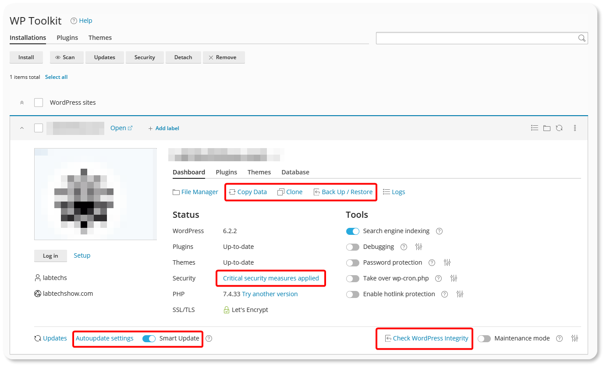Image resolution: width=603 pixels, height=365 pixels.
Task: Collapse the site details chevron
Action: 22,128
